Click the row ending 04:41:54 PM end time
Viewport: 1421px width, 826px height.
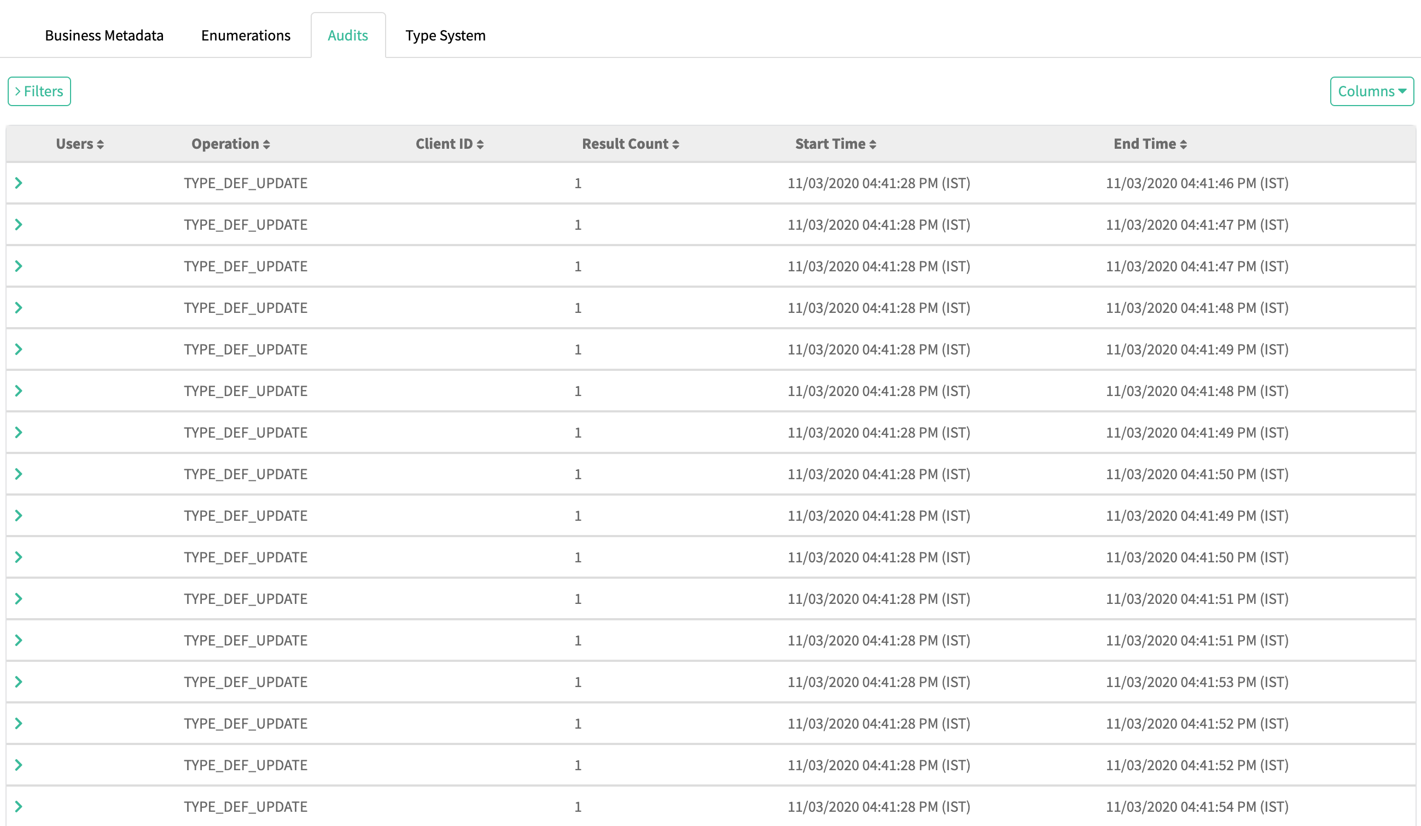1197,807
